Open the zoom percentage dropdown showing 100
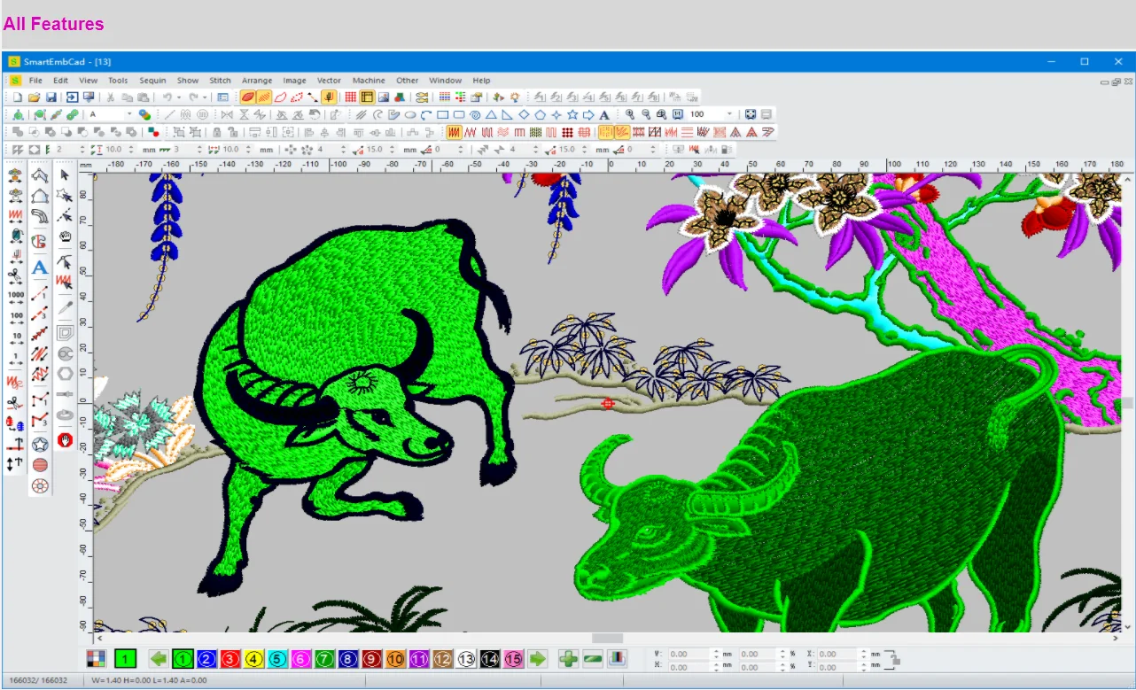 [x=729, y=114]
